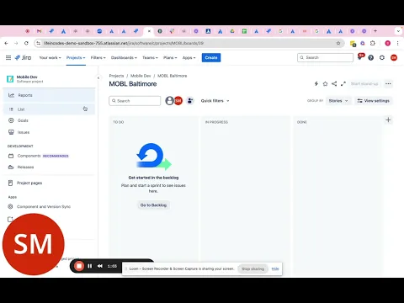Reload the browser page
Viewport: 404px width, 303px height.
pyautogui.click(x=26, y=43)
